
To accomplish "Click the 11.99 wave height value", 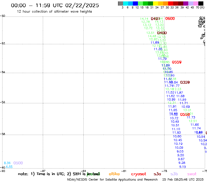I will (x=182, y=100).
